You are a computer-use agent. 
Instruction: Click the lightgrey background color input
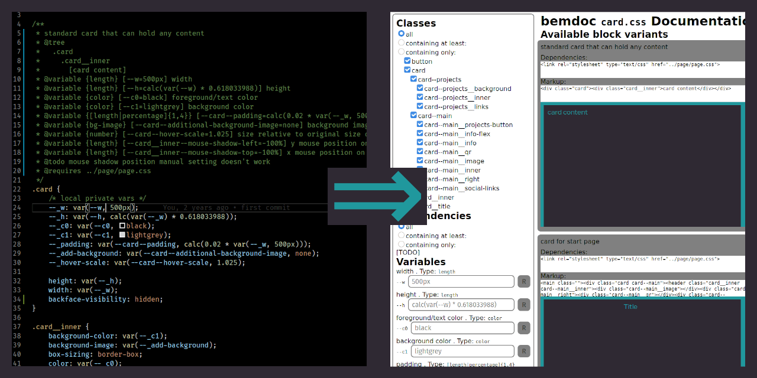point(461,350)
